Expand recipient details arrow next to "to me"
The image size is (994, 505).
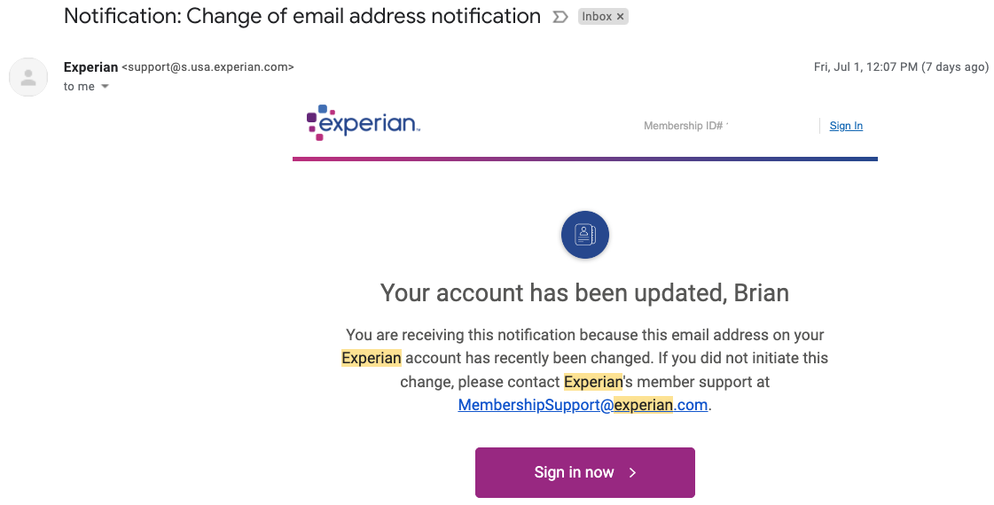click(105, 87)
